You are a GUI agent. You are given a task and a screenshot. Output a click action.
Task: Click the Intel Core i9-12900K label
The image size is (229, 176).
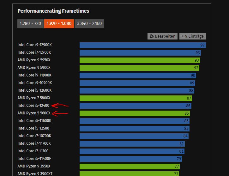coord(35,45)
